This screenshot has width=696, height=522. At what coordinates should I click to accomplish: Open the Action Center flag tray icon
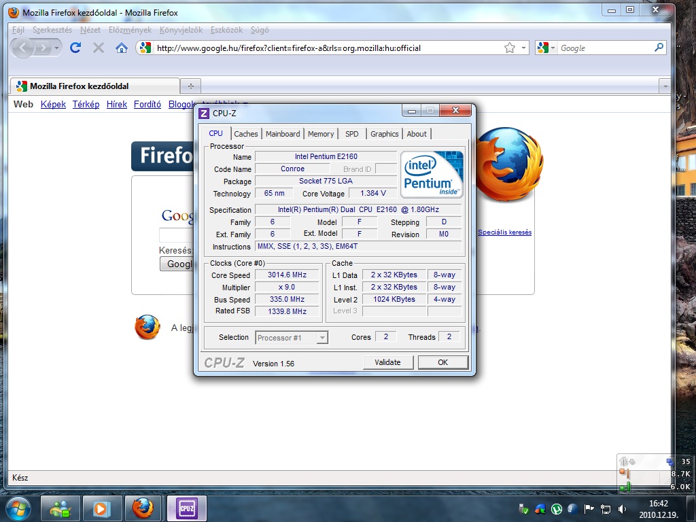[x=589, y=508]
